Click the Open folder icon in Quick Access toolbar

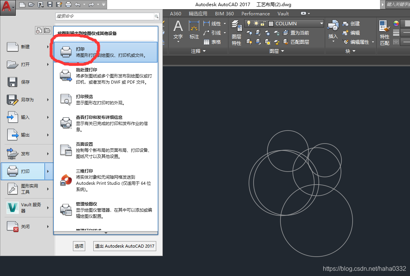[31, 5]
